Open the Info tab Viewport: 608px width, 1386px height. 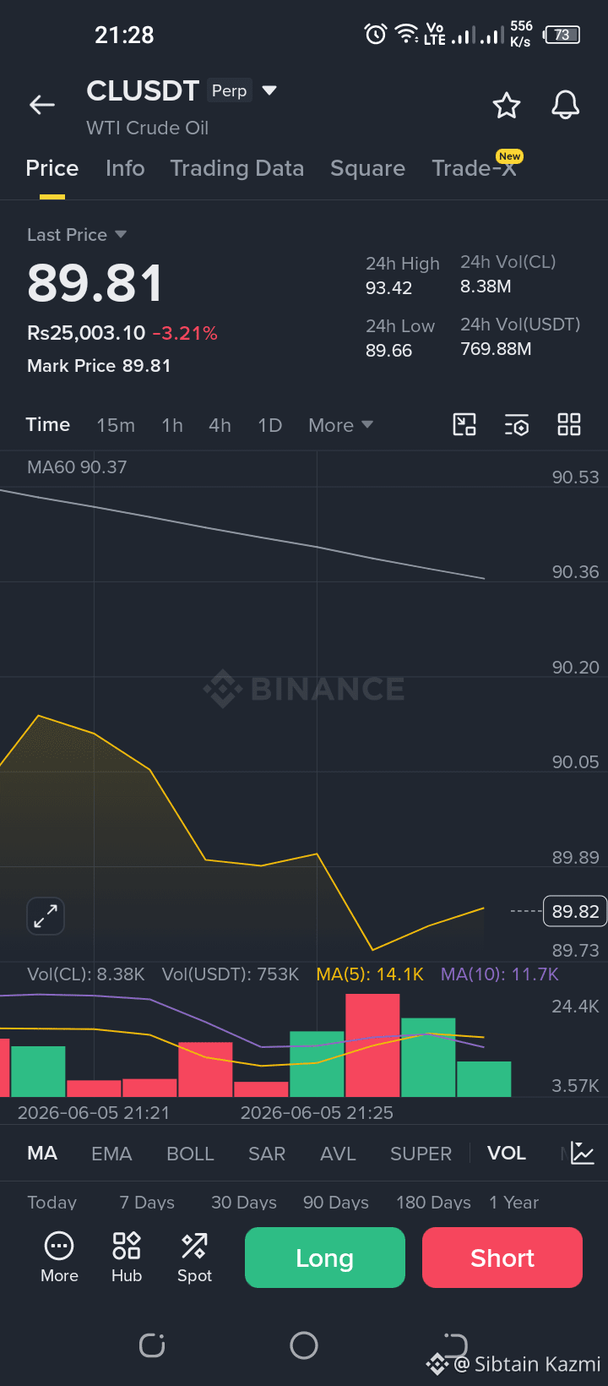point(125,168)
